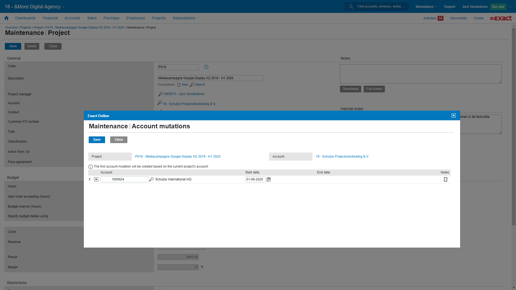
Task: Click the info icon next to project code
Action: coord(206,67)
